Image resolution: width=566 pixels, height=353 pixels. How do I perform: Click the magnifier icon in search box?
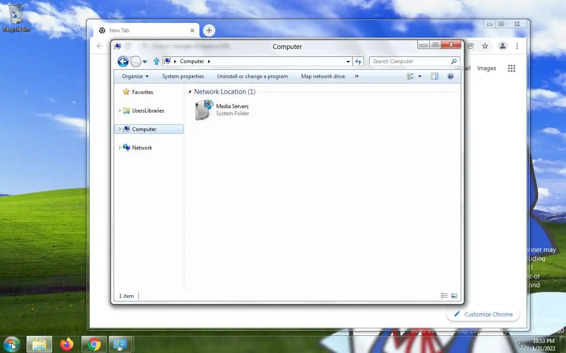[454, 61]
